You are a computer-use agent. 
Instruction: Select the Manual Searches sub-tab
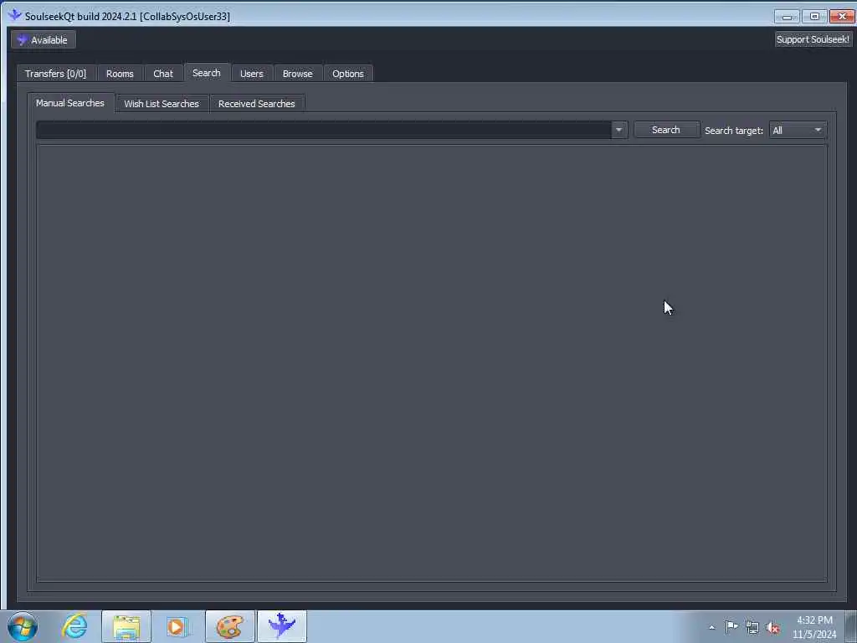pos(70,103)
